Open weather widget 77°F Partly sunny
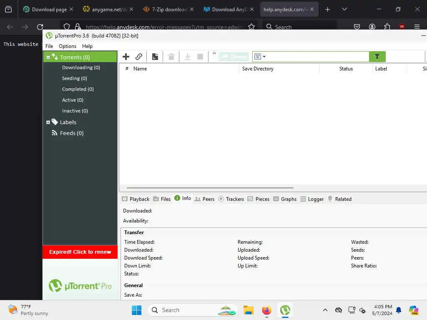 click(28, 310)
